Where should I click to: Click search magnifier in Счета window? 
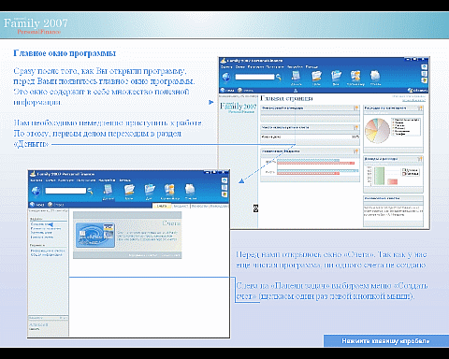click(x=90, y=191)
